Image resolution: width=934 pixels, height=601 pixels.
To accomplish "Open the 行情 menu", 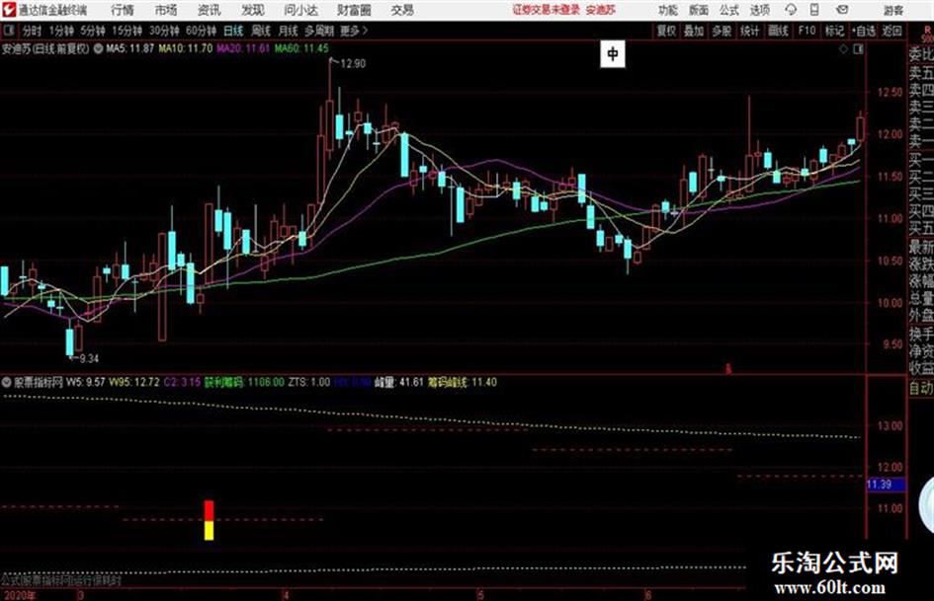I will (123, 10).
